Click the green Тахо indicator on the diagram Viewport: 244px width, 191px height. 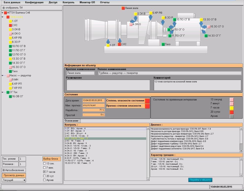coord(163,44)
